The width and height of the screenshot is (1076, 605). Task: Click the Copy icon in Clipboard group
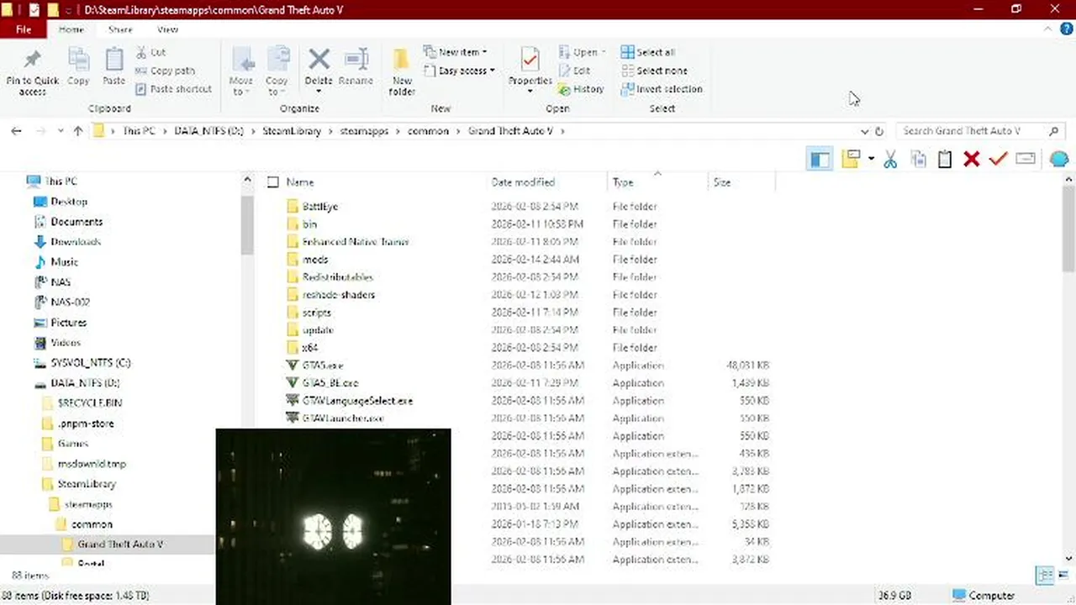click(x=78, y=60)
